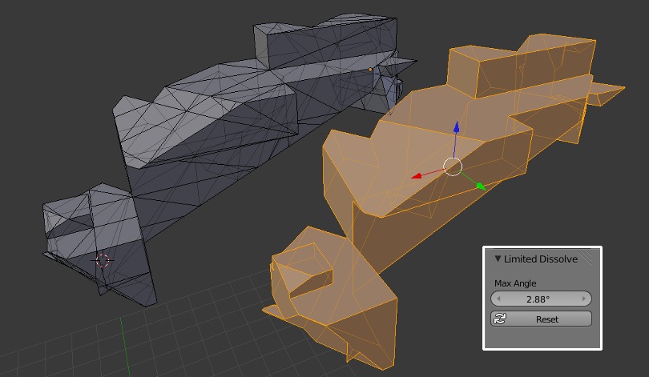Decrease Max Angle with left arrow
Viewport: 649px width, 377px height.
[x=498, y=299]
